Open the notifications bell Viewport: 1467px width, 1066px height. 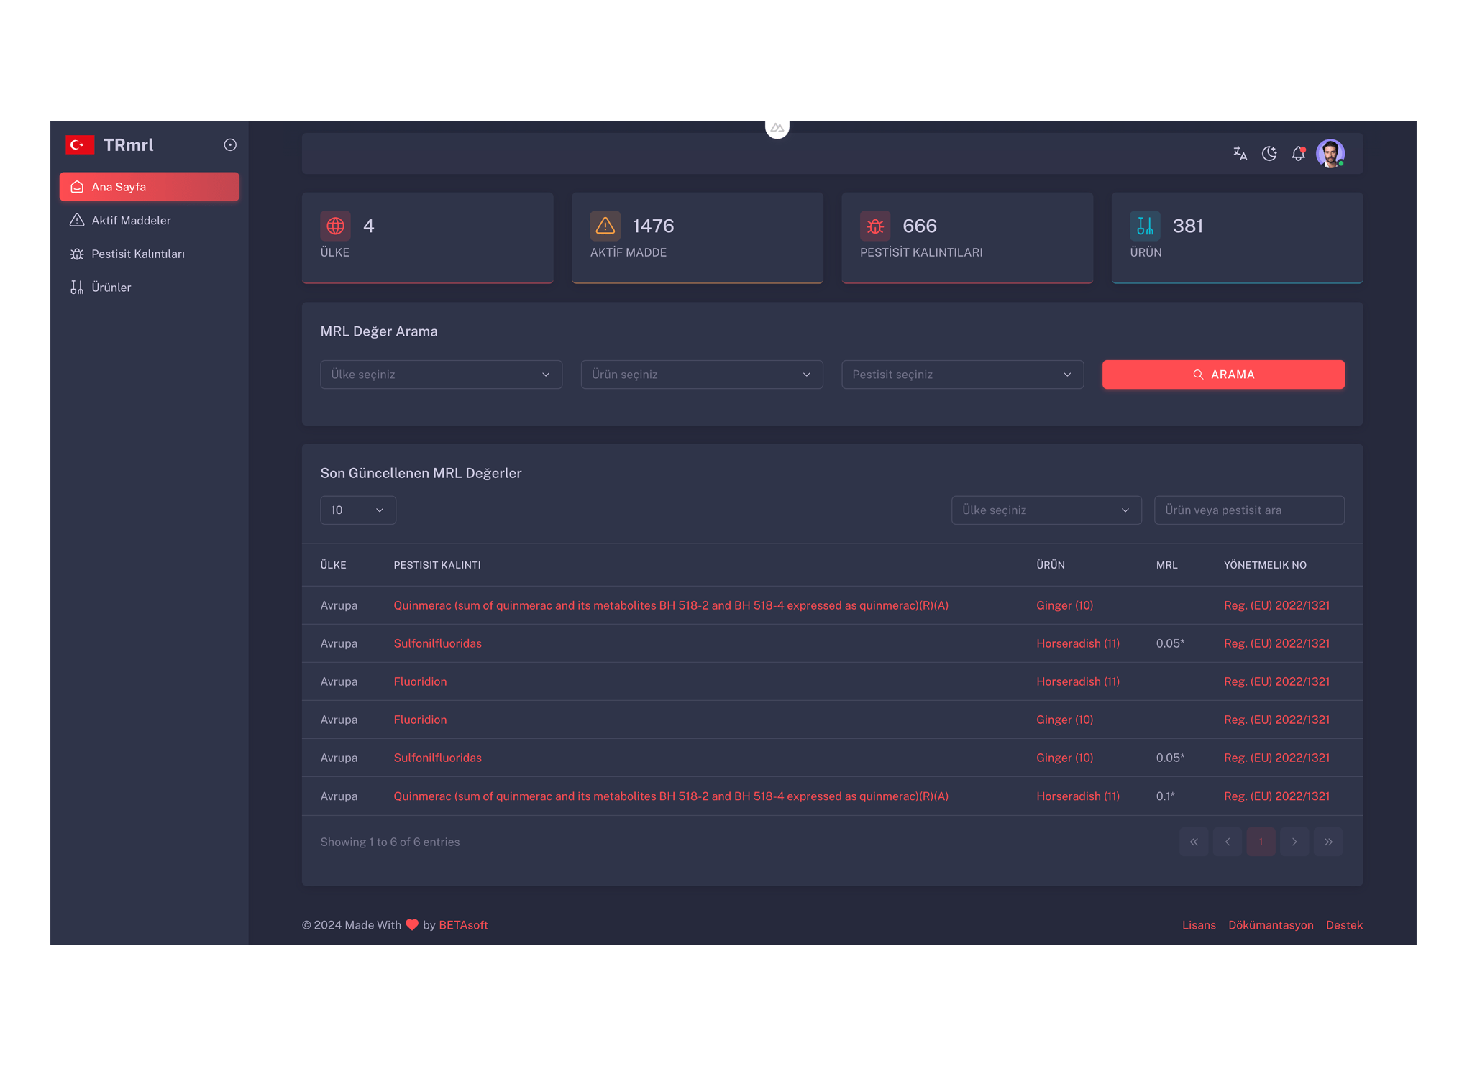pos(1298,153)
